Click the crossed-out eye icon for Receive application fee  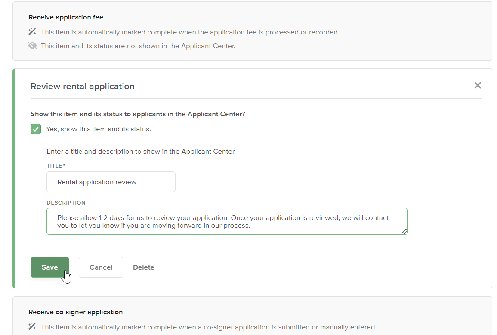(x=32, y=45)
